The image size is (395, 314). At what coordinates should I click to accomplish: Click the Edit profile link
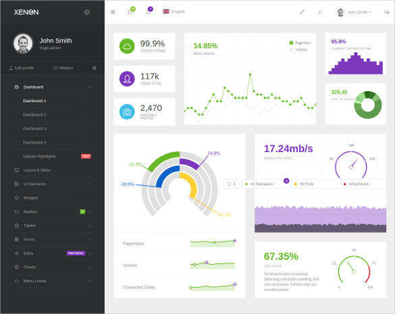tap(22, 68)
